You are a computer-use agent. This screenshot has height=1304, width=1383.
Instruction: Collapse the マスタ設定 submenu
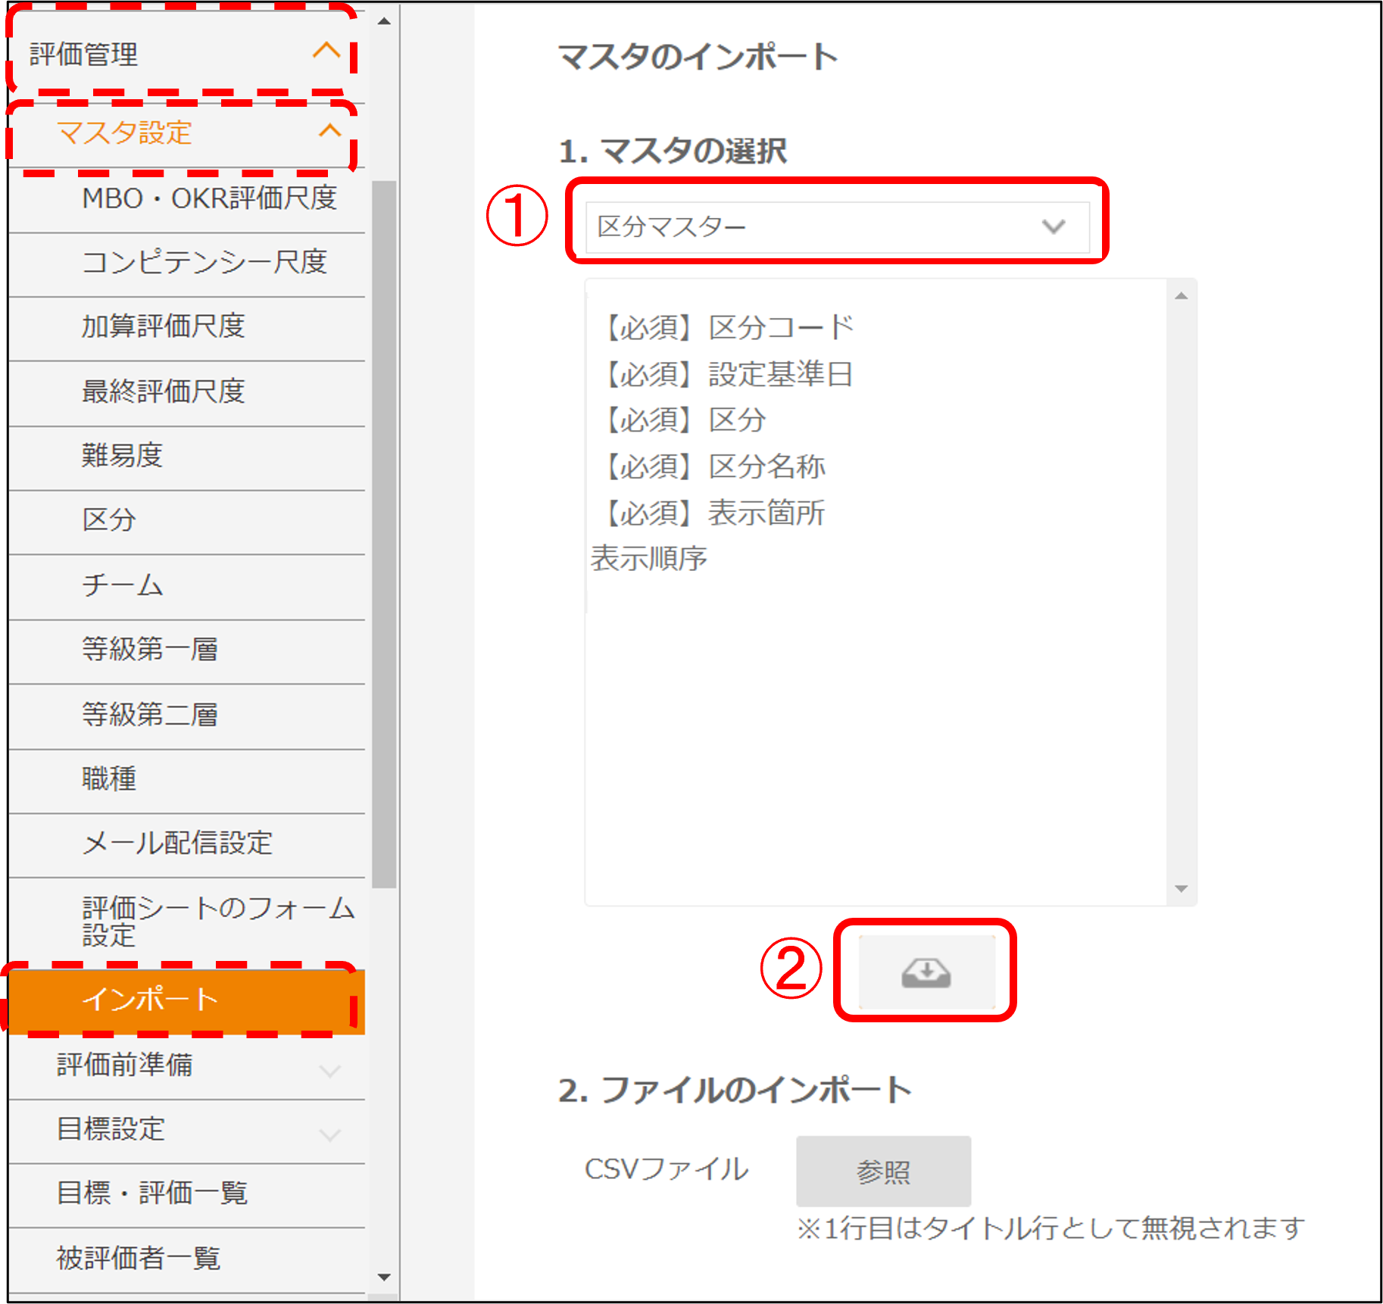[329, 132]
